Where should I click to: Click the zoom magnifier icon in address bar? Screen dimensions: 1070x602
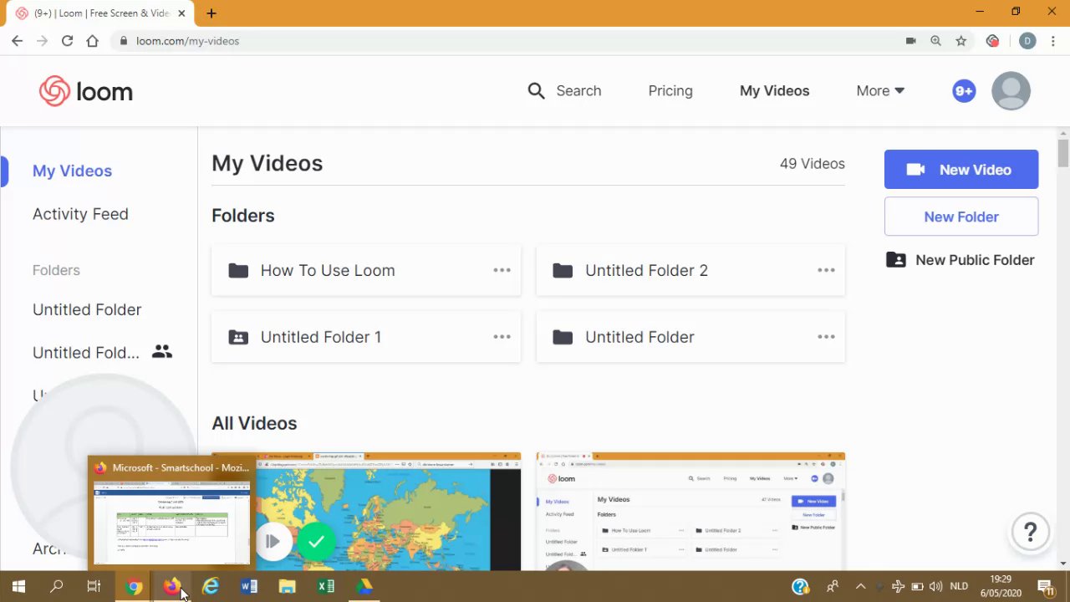point(935,41)
